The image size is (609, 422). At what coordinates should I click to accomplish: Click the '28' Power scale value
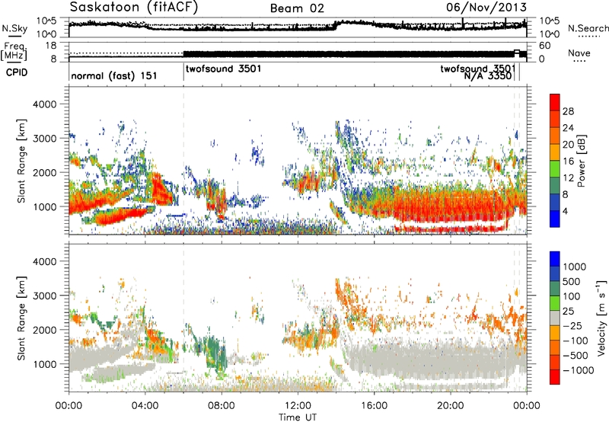pos(568,111)
